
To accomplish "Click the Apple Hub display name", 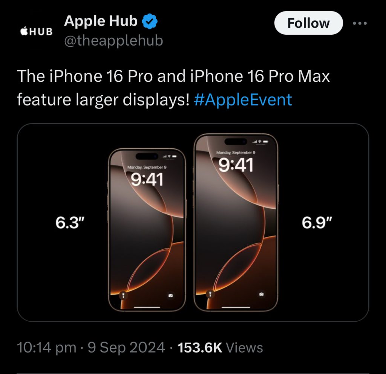I will click(101, 21).
